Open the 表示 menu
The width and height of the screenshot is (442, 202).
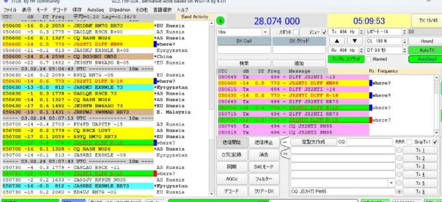point(27,10)
